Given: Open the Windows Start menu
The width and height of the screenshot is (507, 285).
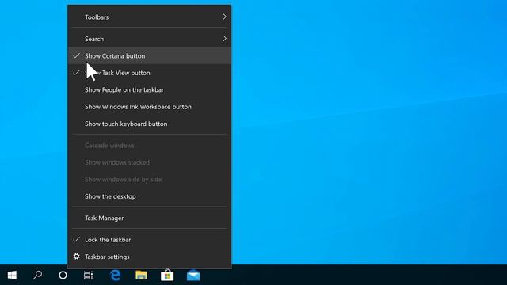Looking at the screenshot, I should (12, 275).
